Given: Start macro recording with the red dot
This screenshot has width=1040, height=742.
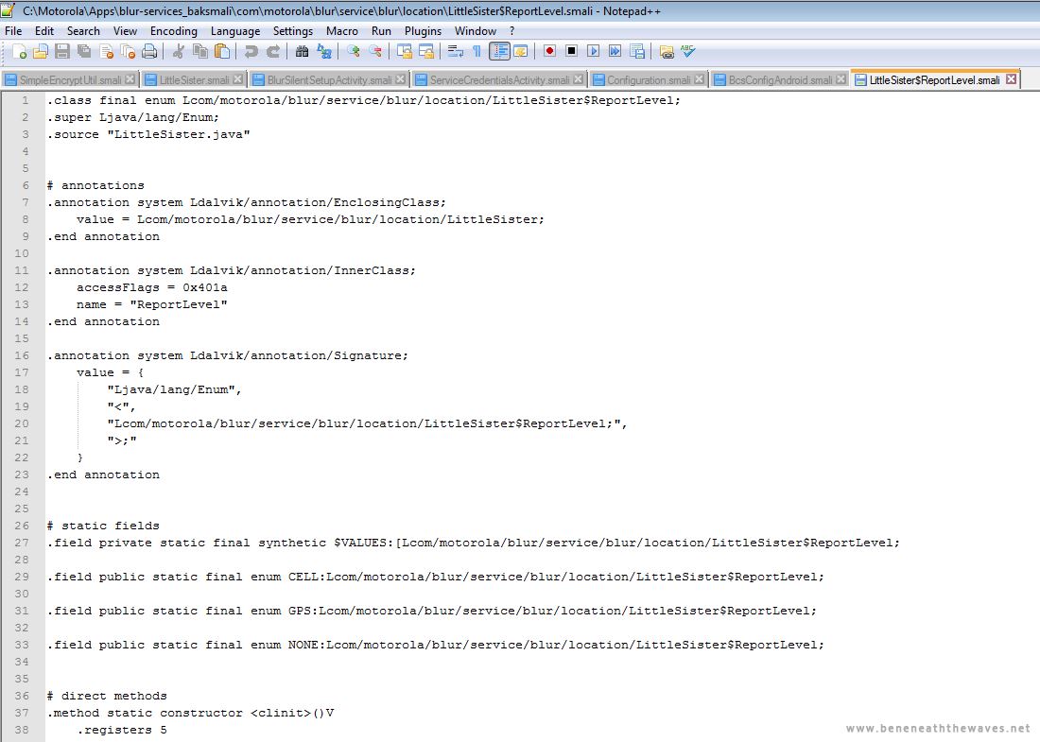Looking at the screenshot, I should click(x=549, y=52).
